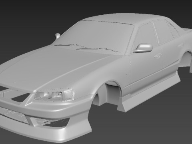Click the near-side door mirror on the model
This screenshot has height=144, width=192.
(143, 48)
